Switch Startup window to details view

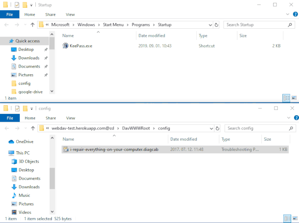tap(286, 98)
